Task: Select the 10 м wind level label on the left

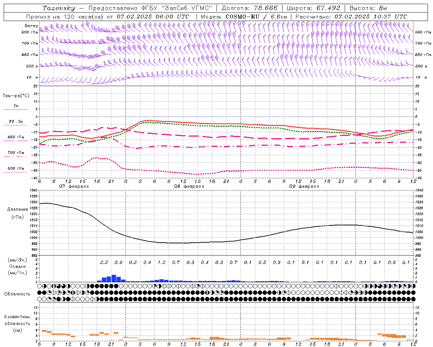Action: click(x=32, y=78)
